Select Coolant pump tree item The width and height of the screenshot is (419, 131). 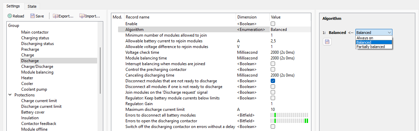click(x=34, y=89)
